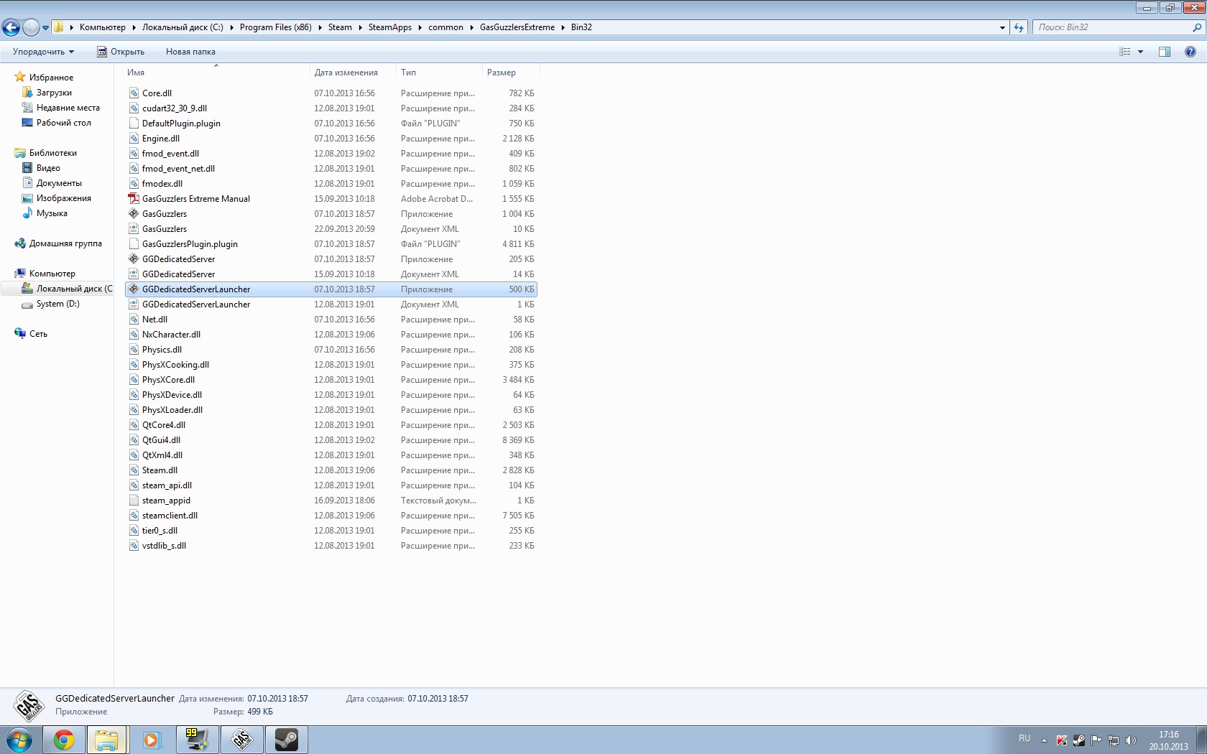
Task: Open the Видео library
Action: tap(48, 168)
